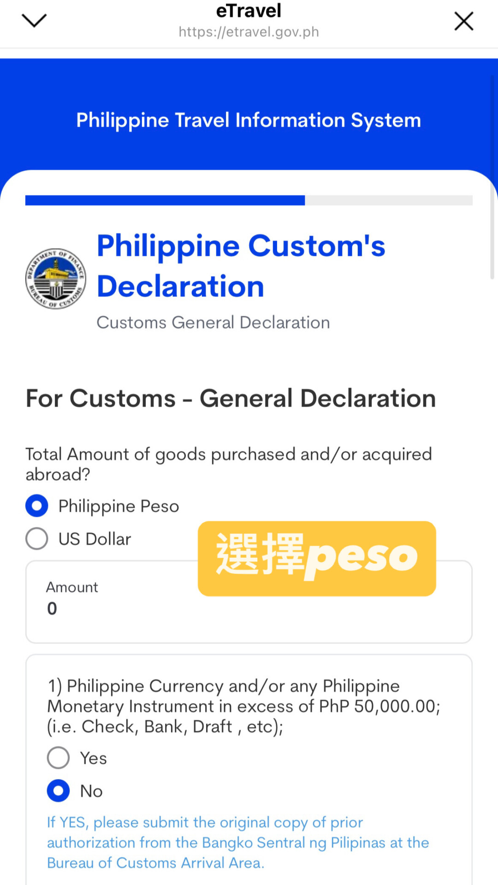Click the Philippine Travel Information System header
The height and width of the screenshot is (885, 498).
pos(249,120)
